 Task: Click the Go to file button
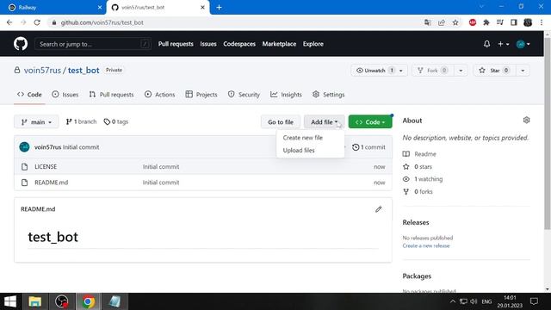(281, 122)
